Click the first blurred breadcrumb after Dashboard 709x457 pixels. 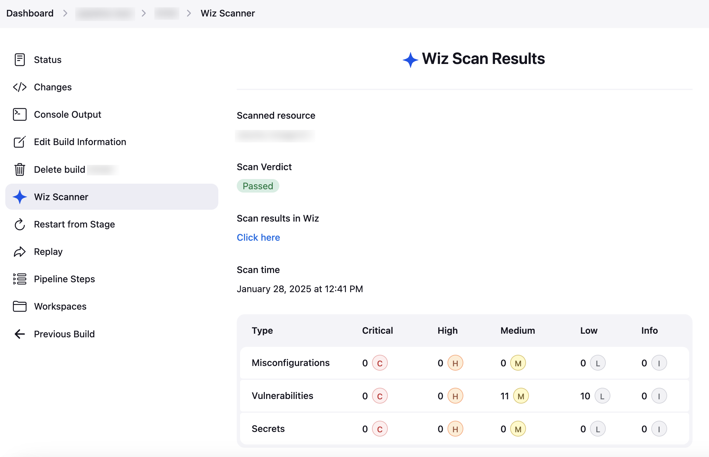pyautogui.click(x=105, y=13)
